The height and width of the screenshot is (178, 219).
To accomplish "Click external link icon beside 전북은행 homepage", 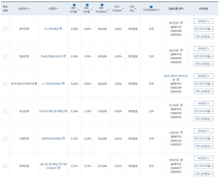I will click(x=181, y=160).
